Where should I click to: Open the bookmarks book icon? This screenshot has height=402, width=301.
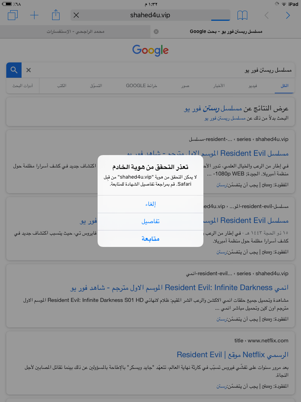pyautogui.click(x=242, y=15)
